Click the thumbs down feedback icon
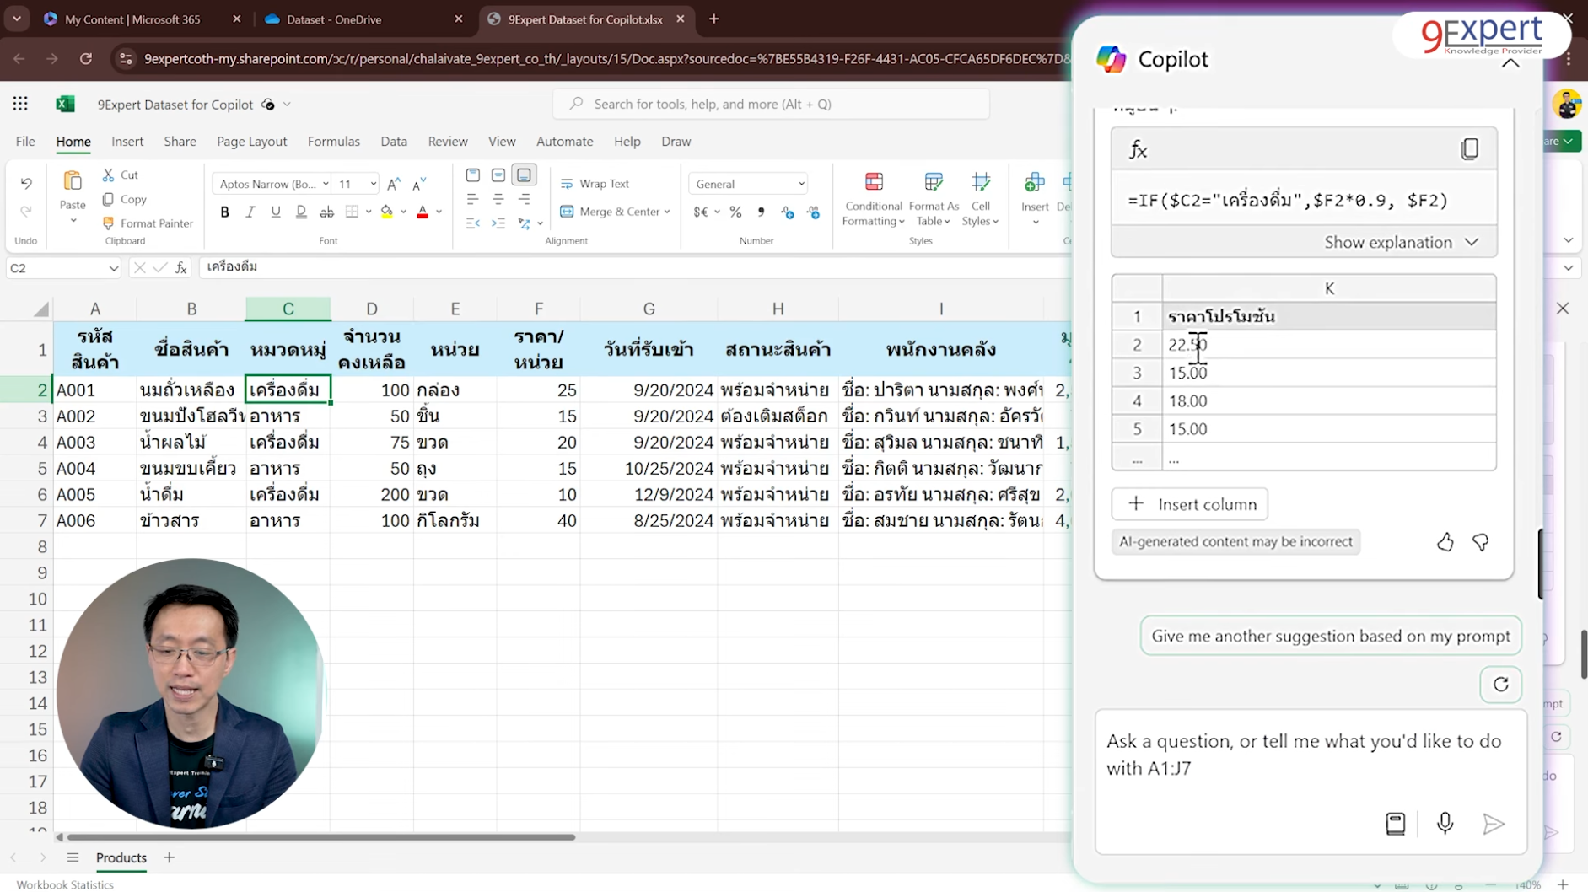1588x892 pixels. (1480, 542)
